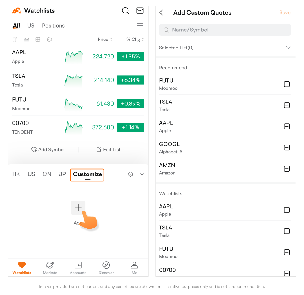Image resolution: width=304 pixels, height=295 pixels.
Task: Select the Customize market tab
Action: (x=88, y=175)
